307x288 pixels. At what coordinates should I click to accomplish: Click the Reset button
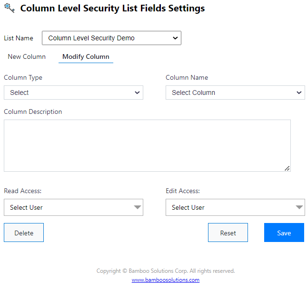[x=228, y=232]
